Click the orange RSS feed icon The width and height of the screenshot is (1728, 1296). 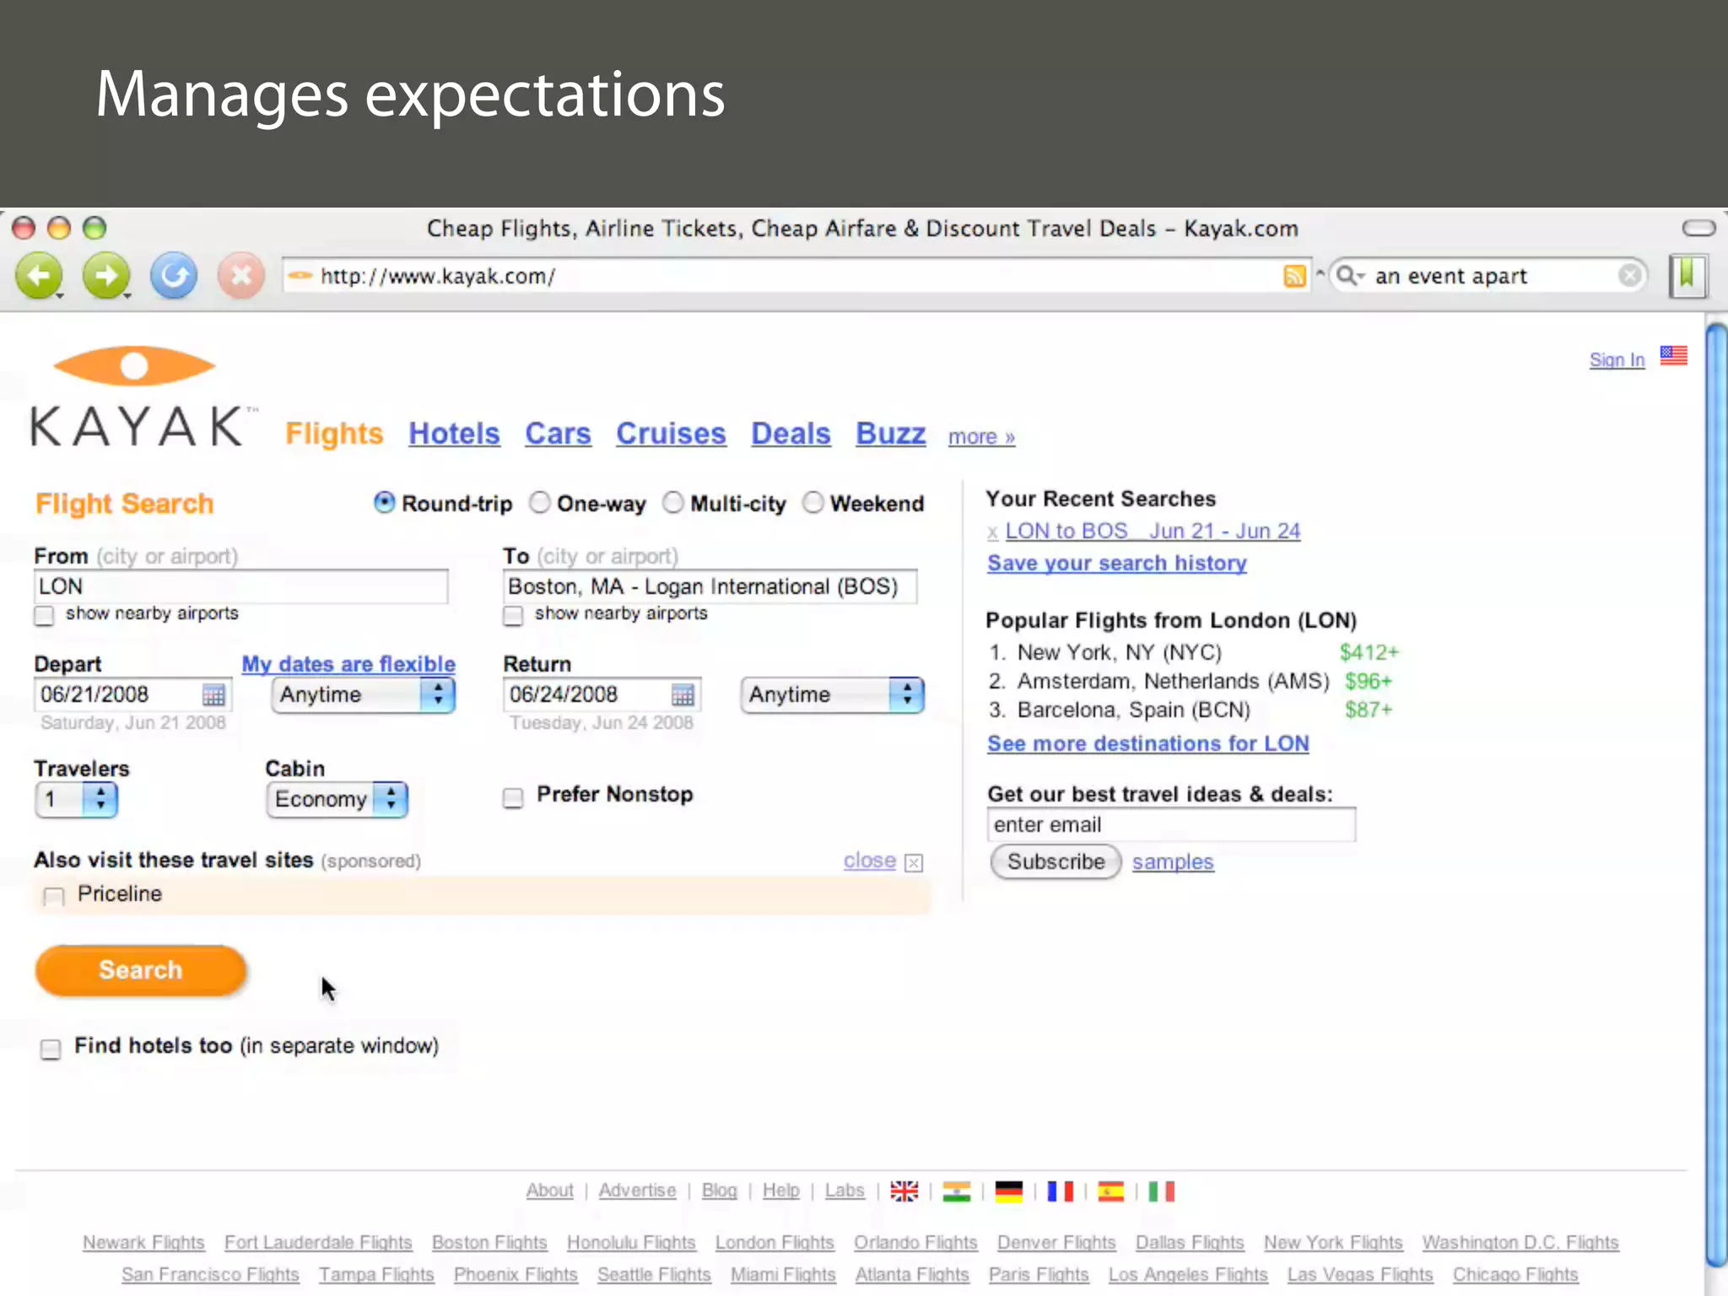point(1293,276)
